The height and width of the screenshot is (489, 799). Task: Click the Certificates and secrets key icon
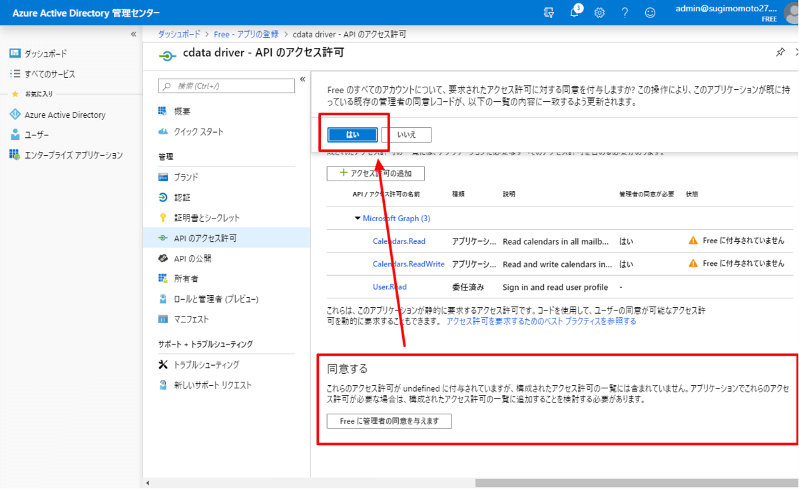[163, 218]
